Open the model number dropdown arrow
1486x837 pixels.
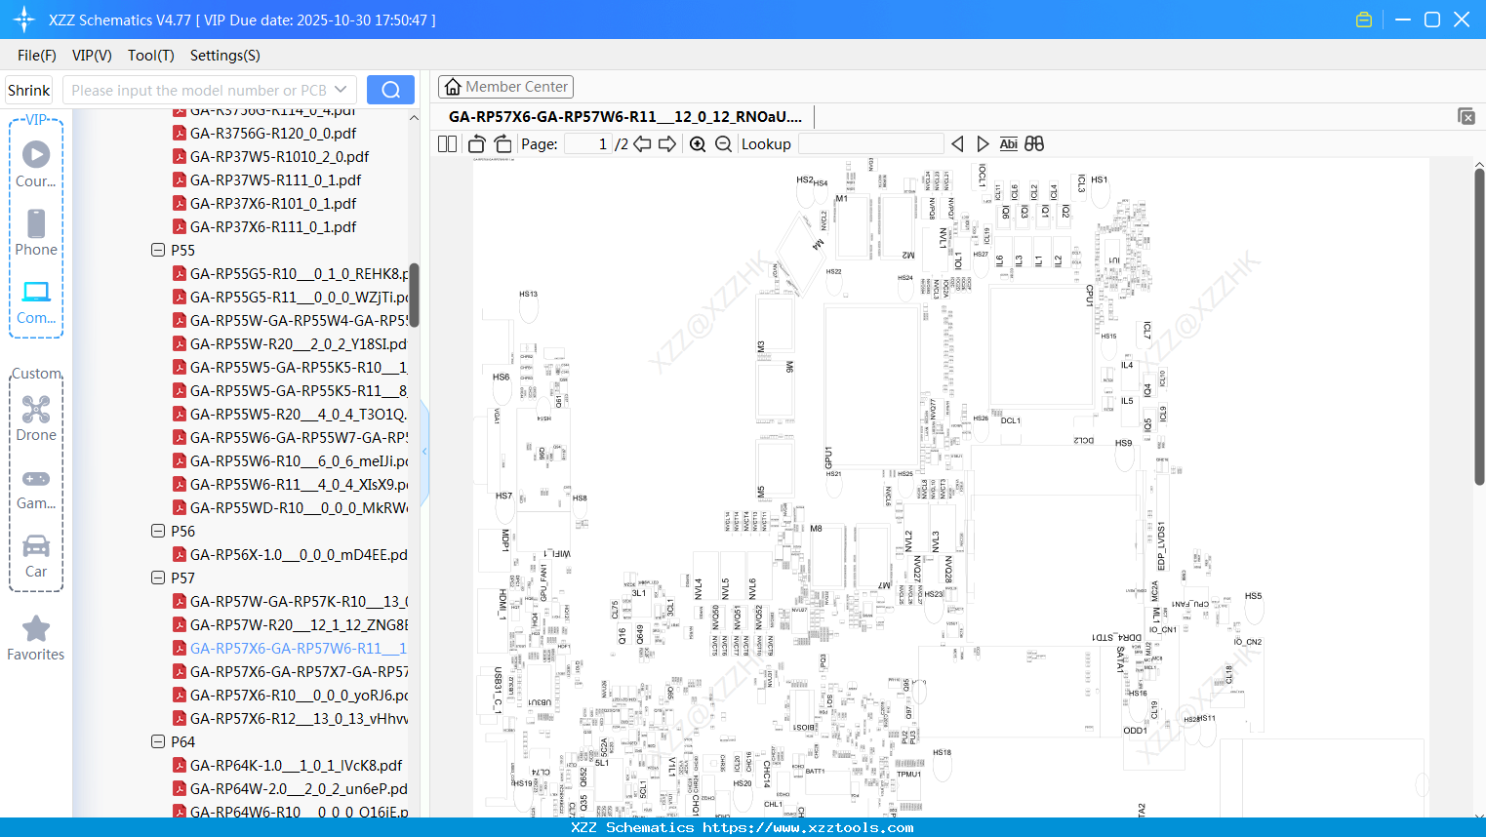coord(341,90)
